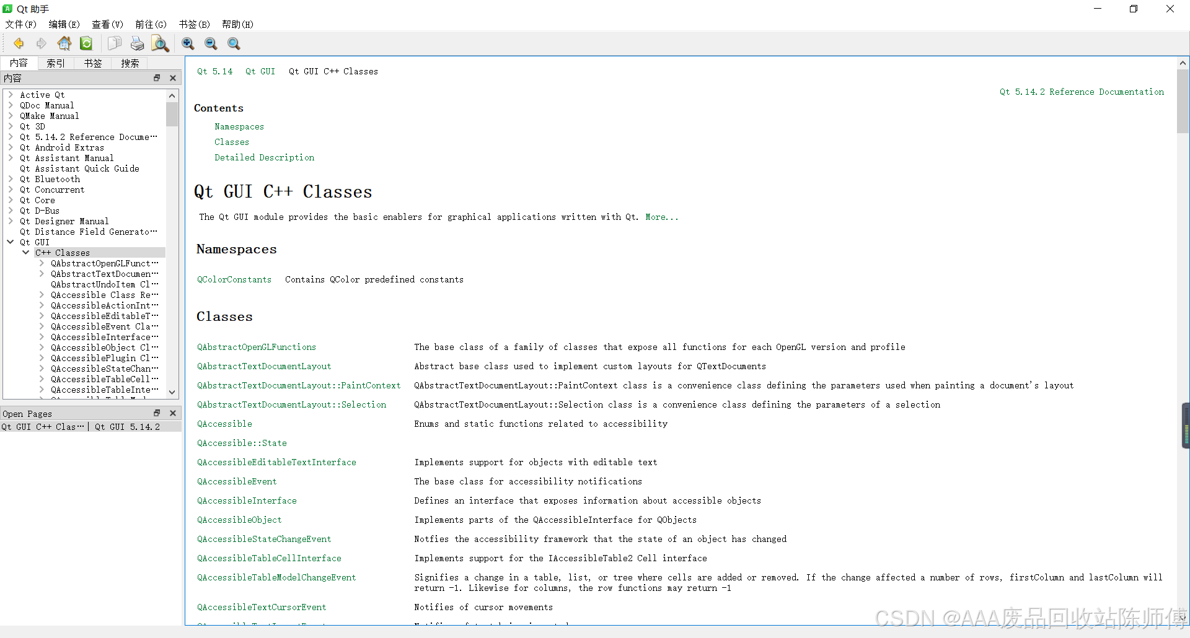Expand the Active Qt tree node

[x=11, y=95]
